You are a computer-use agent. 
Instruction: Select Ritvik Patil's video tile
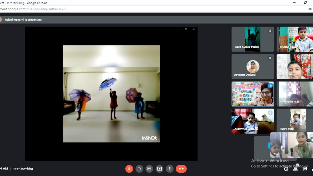pyautogui.click(x=295, y=66)
